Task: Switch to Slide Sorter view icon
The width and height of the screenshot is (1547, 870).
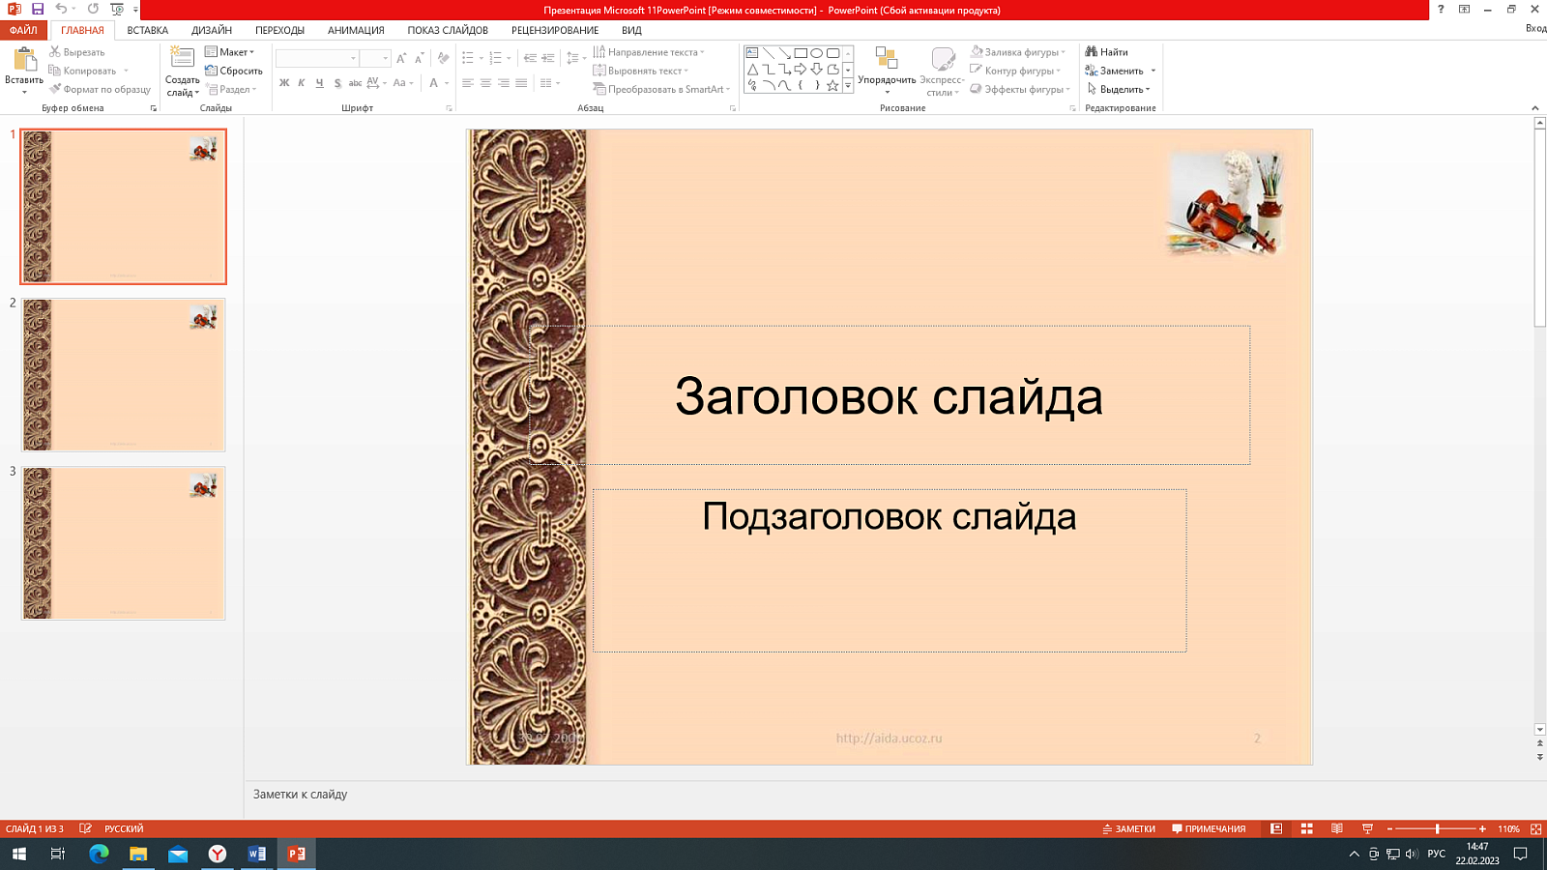Action: tap(1306, 828)
